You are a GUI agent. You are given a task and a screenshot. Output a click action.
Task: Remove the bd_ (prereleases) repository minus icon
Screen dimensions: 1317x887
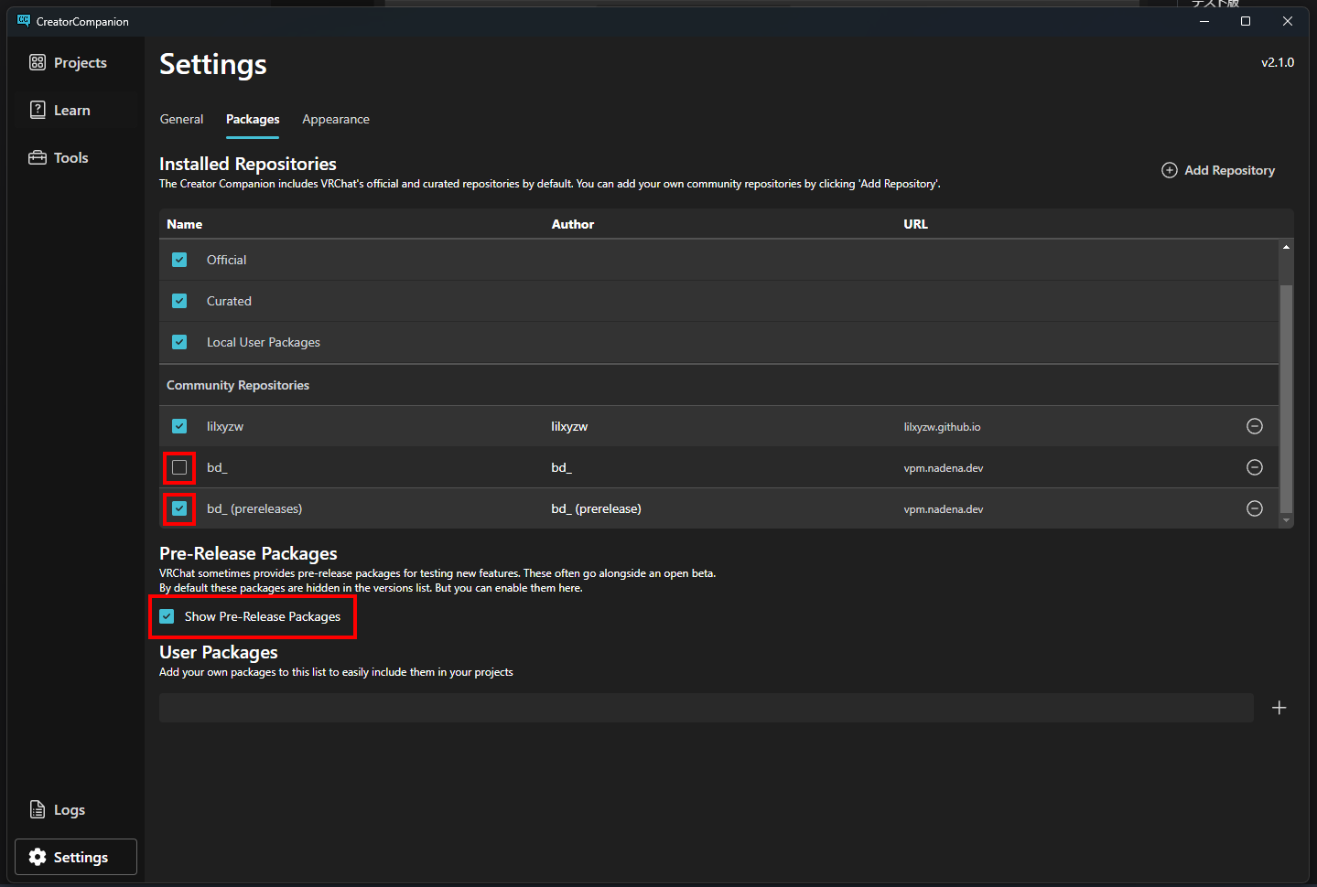pos(1255,508)
